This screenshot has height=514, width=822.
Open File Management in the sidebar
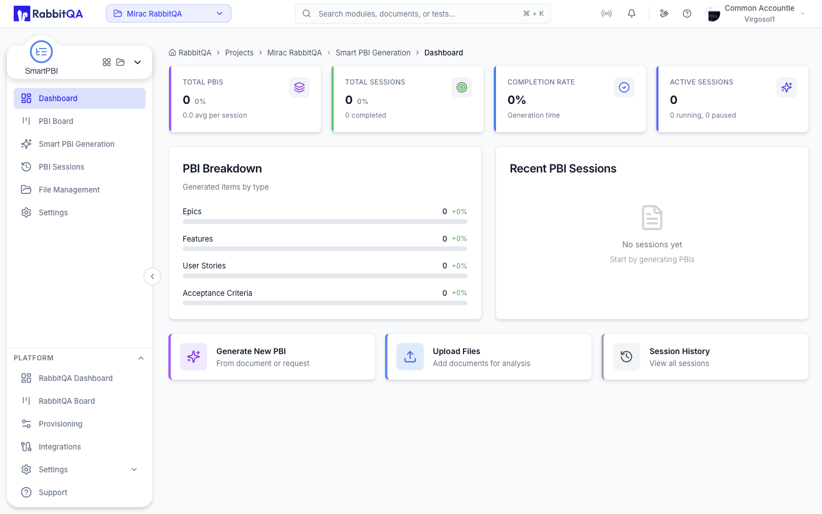pos(79,190)
